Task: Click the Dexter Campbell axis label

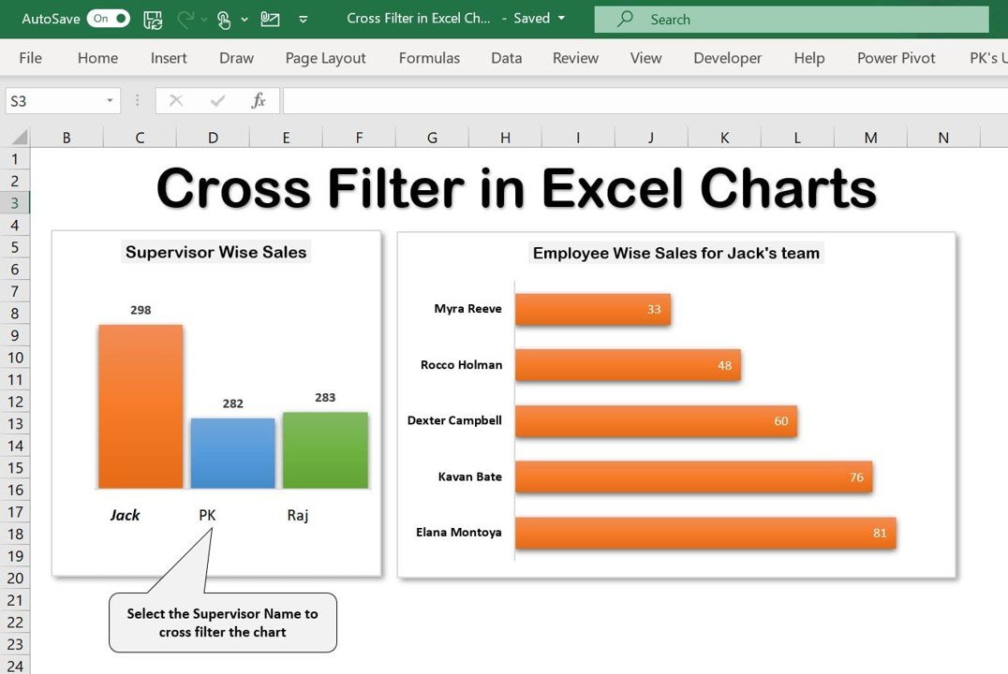Action: tap(454, 420)
